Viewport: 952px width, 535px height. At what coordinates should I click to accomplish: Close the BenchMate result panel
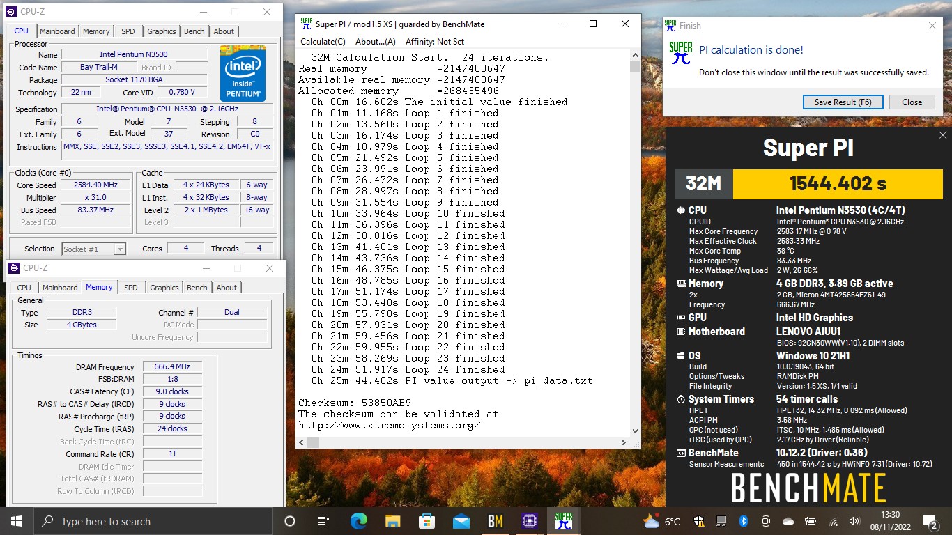tap(942, 135)
